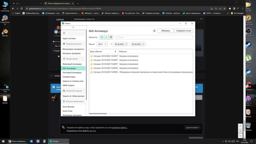
Task: Sort by the Дата события column
Action: tap(102, 51)
